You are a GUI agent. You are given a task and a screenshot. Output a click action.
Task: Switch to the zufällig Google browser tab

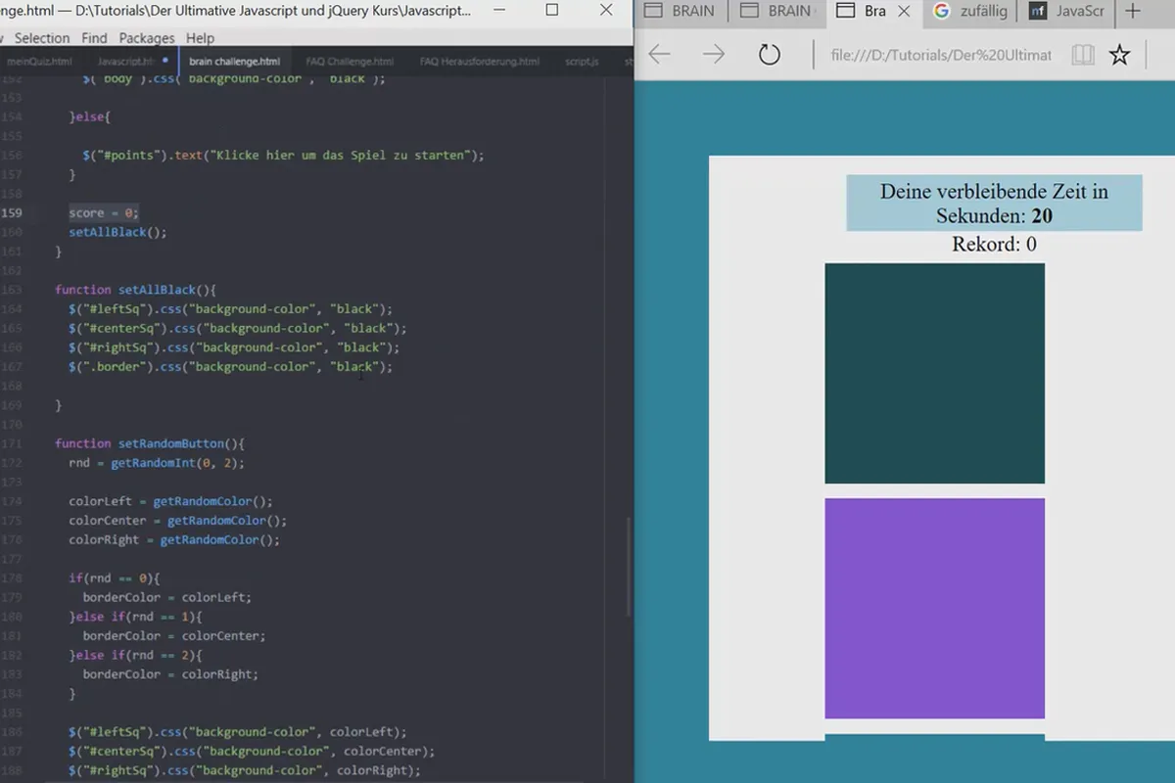point(971,12)
